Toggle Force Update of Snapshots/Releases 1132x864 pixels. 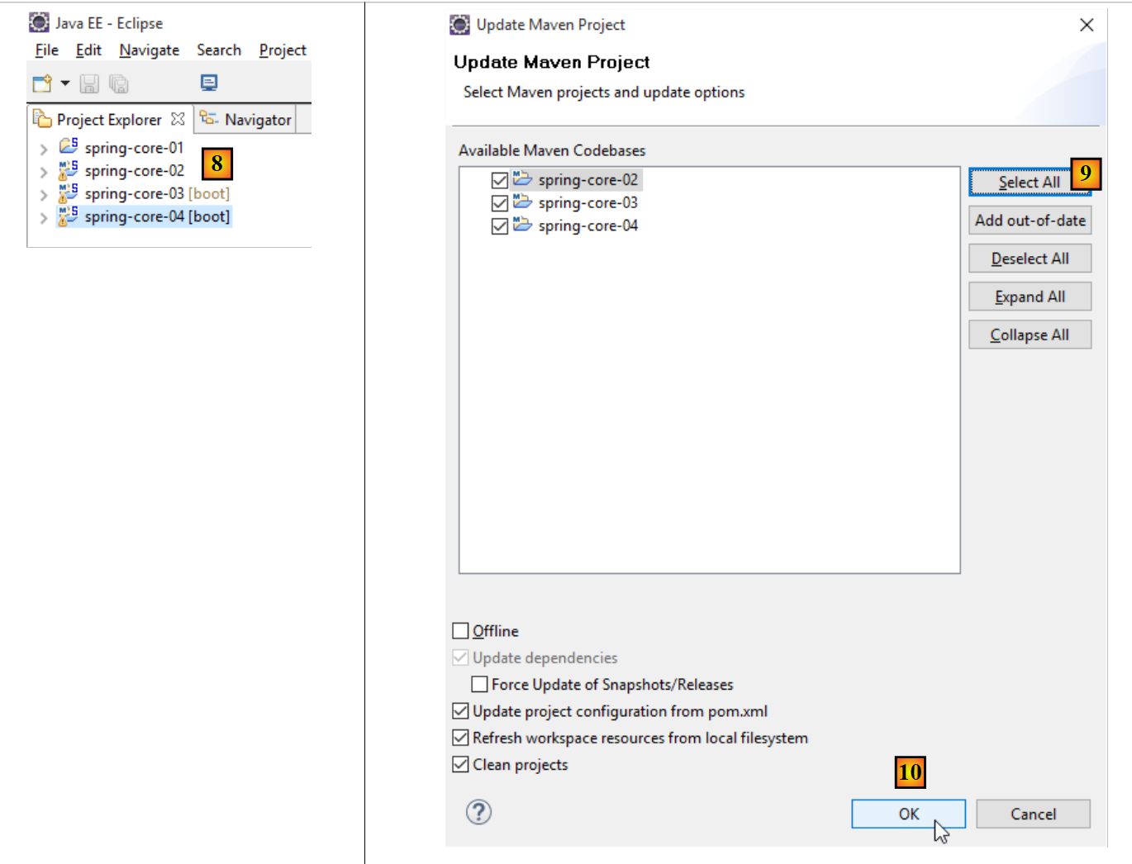click(479, 685)
